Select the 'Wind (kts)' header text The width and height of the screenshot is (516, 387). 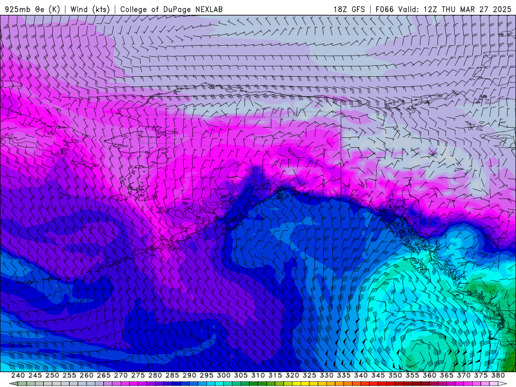tap(90, 9)
